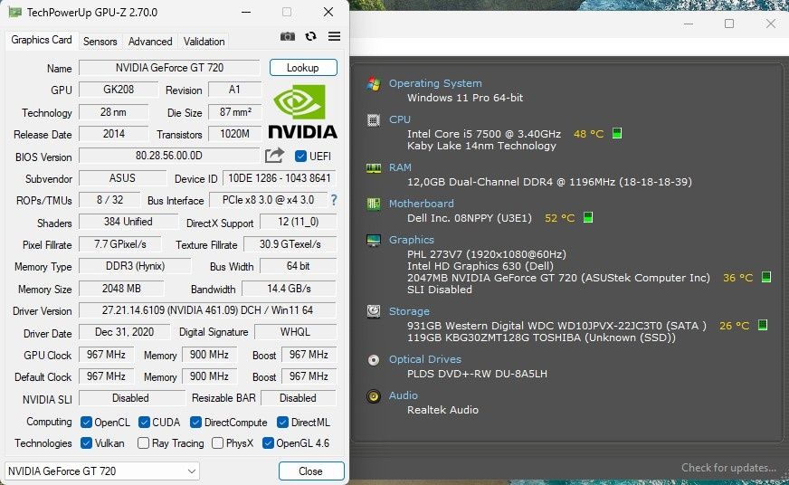
Task: Click the Close button in GPU-Z
Action: point(311,471)
